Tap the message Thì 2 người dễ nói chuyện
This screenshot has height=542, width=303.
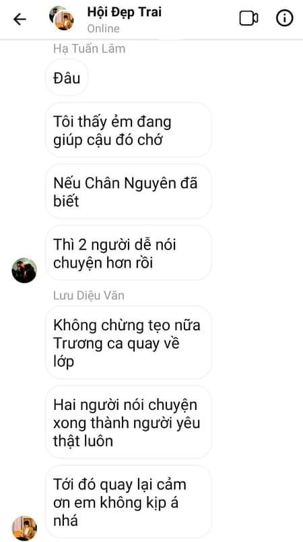click(129, 253)
